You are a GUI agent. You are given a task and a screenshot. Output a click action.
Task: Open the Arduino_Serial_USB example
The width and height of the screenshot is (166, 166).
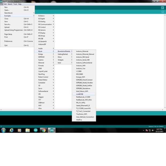tap(84, 60)
